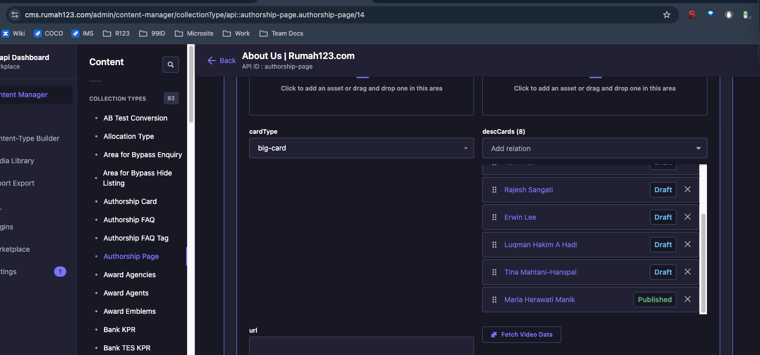Select Bank KPR collection
Viewport: 760px width, 355px height.
tap(119, 330)
